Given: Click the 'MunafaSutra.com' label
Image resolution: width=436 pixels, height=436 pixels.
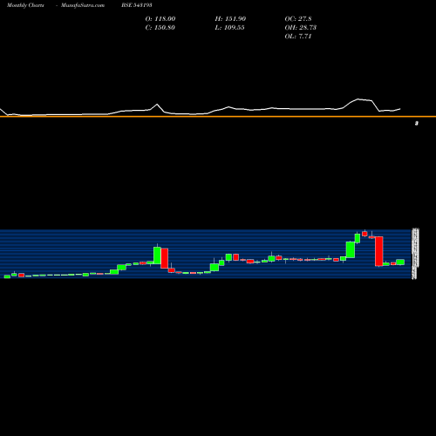Looking at the screenshot, I should coord(83,5).
